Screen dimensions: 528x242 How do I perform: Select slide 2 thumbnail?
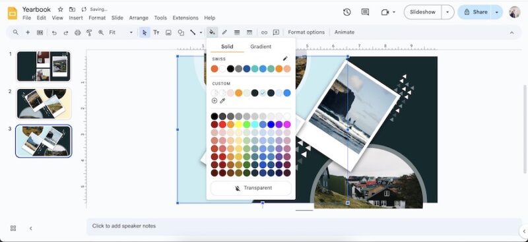44,104
